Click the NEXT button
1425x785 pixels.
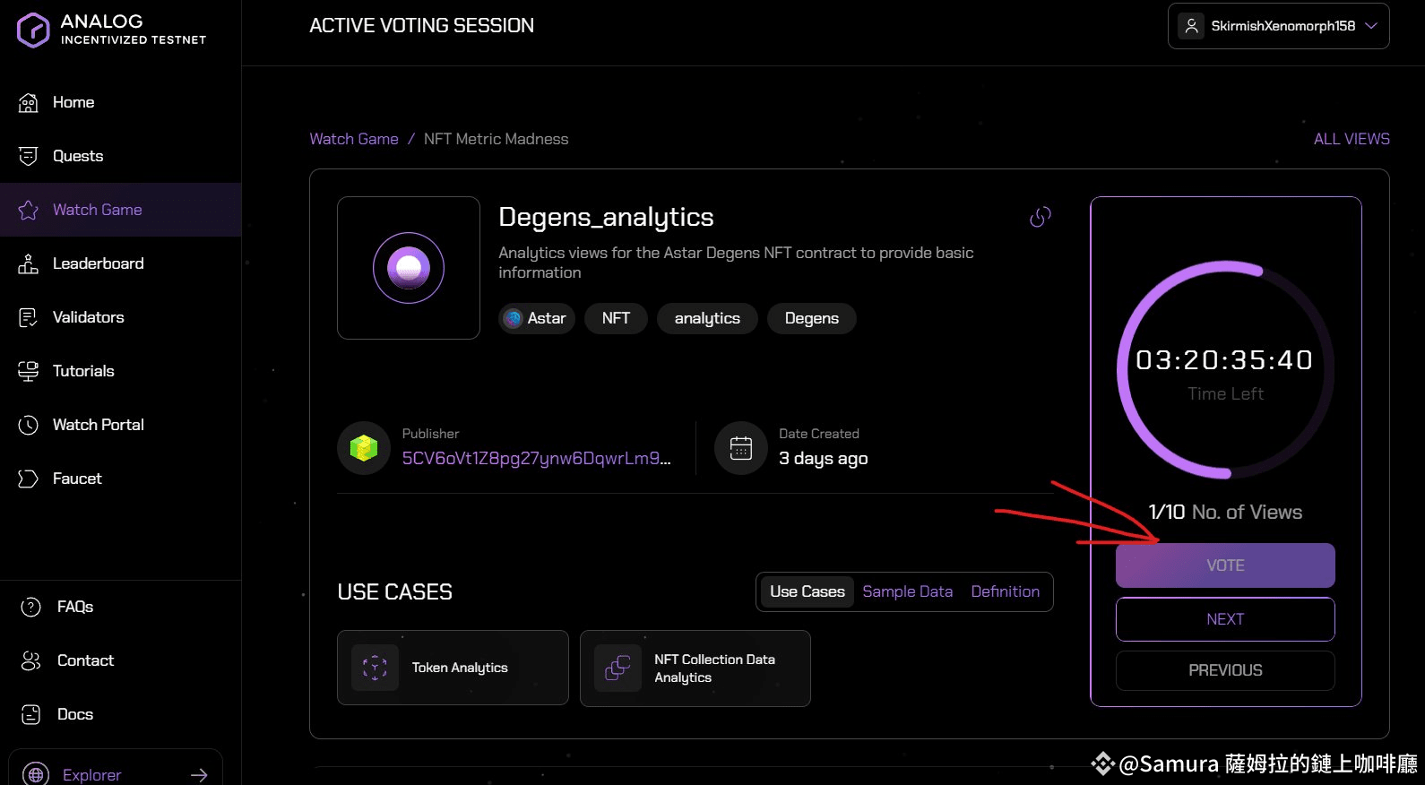point(1224,619)
